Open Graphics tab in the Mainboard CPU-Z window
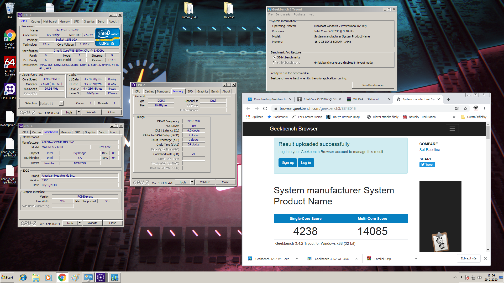This screenshot has height=283, width=504. click(x=90, y=132)
